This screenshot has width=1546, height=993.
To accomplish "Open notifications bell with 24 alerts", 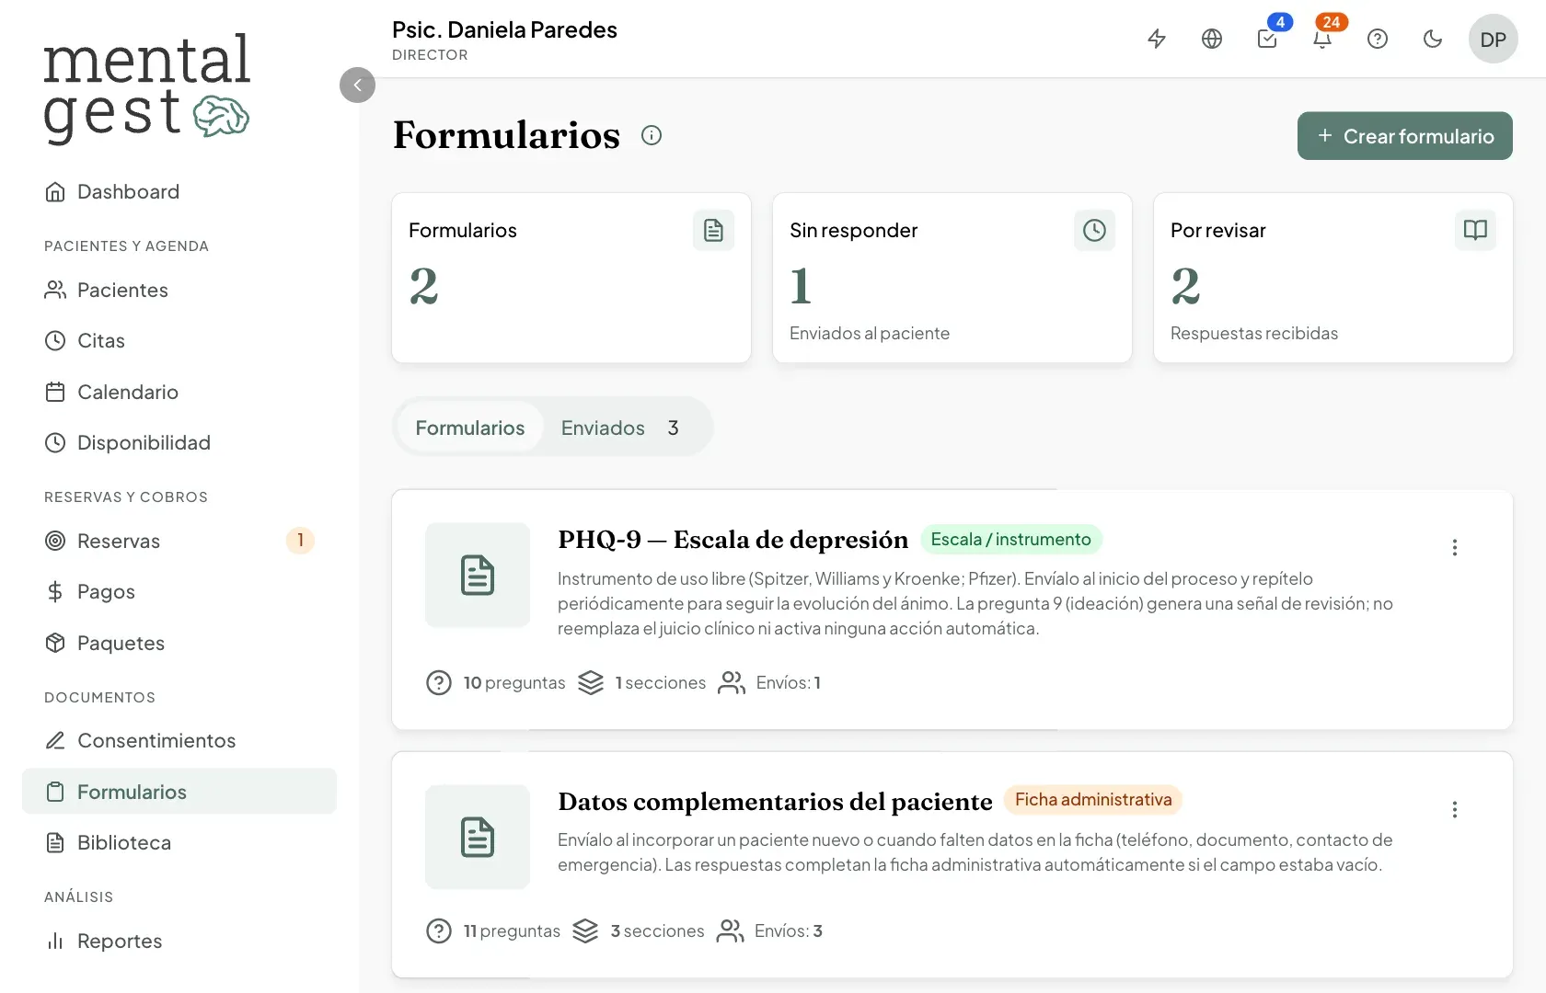I will click(x=1322, y=39).
